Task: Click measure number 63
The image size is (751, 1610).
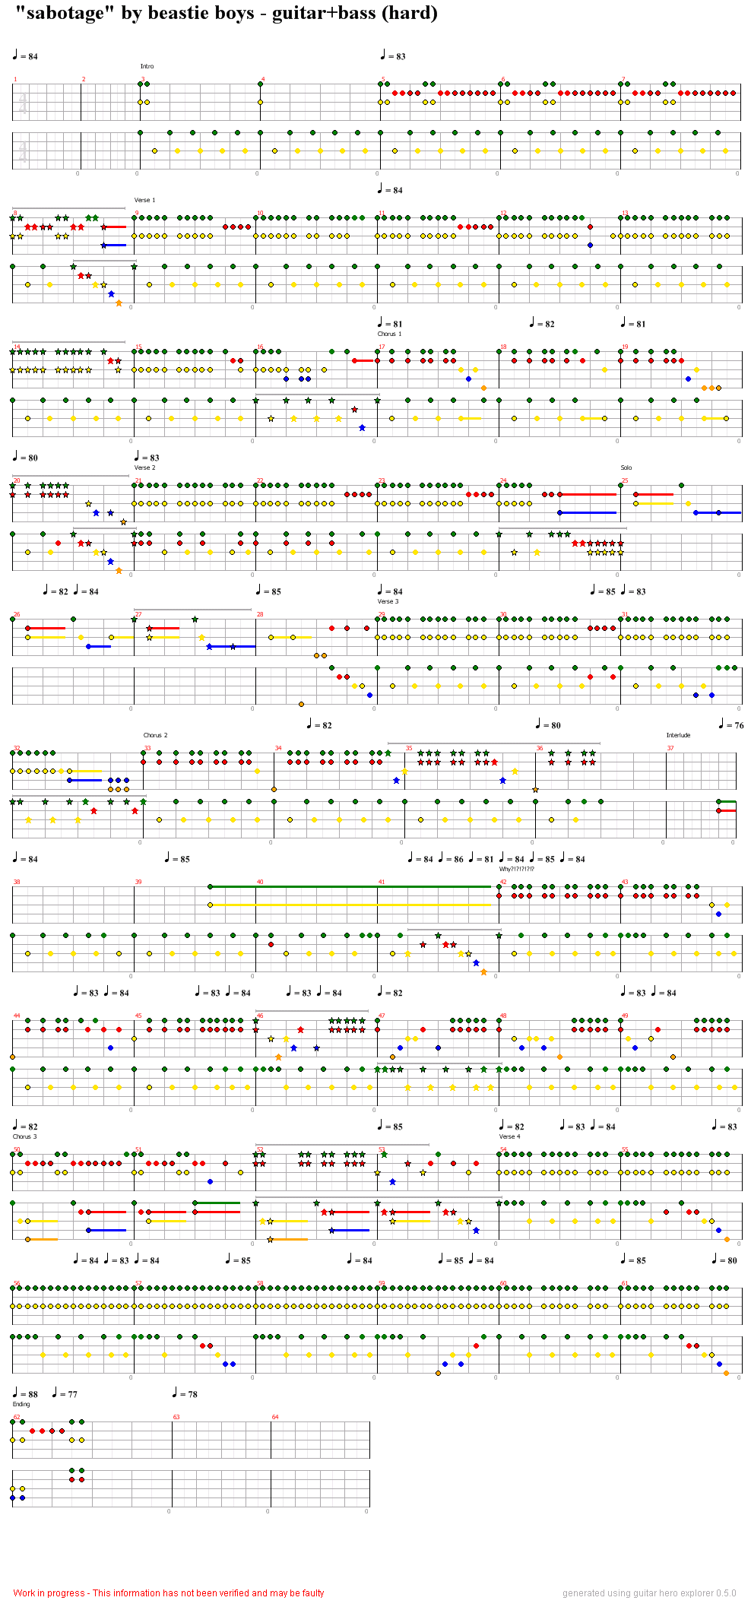Action: pyautogui.click(x=176, y=1417)
